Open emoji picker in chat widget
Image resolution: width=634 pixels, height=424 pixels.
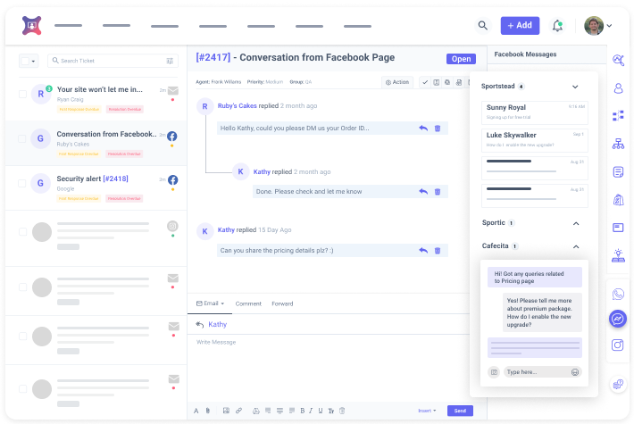pyautogui.click(x=575, y=371)
